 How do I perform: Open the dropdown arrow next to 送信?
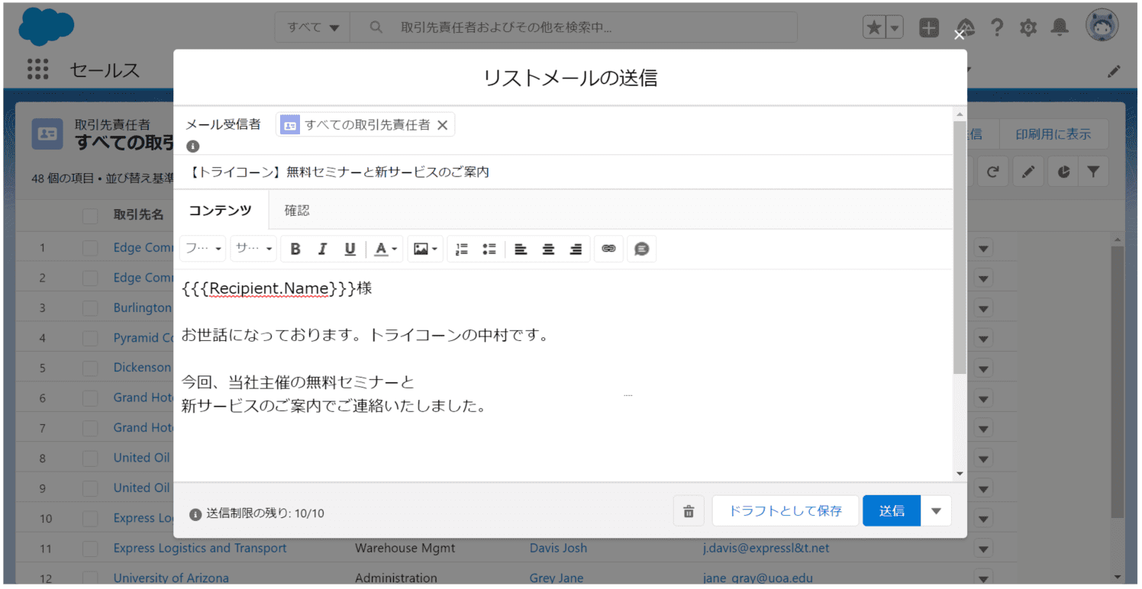pos(937,511)
